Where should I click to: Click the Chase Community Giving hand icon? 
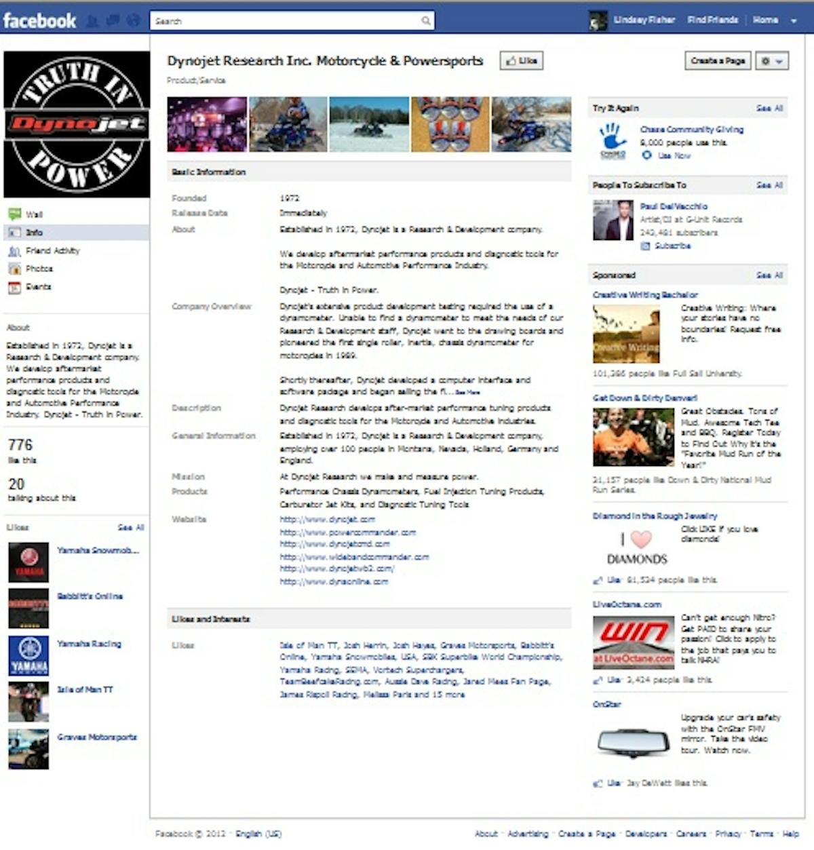[613, 141]
